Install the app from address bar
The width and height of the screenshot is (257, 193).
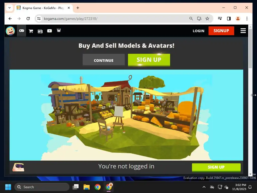coord(199,19)
